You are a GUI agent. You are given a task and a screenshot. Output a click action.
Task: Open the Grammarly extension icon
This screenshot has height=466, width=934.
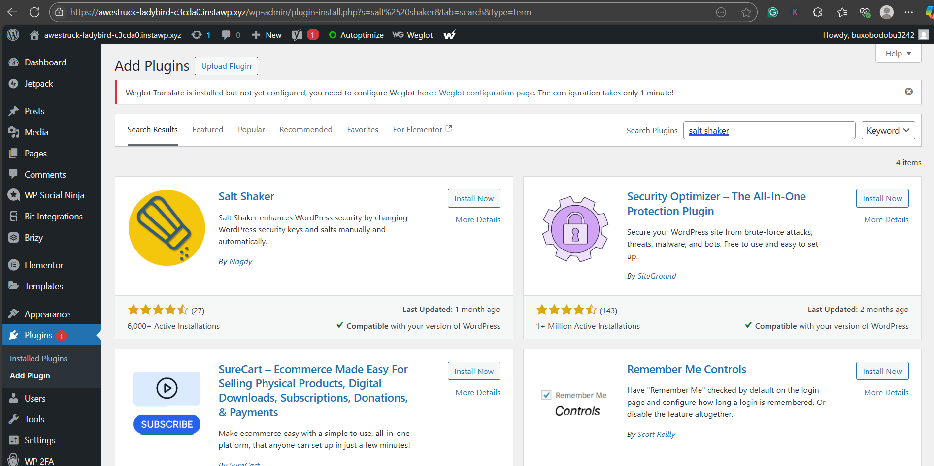tap(772, 12)
